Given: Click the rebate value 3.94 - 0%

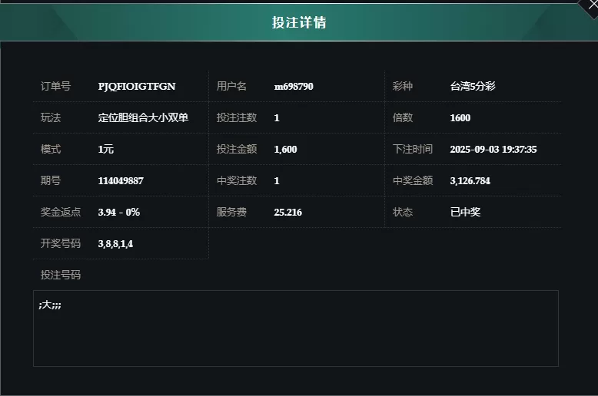Looking at the screenshot, I should tap(118, 212).
